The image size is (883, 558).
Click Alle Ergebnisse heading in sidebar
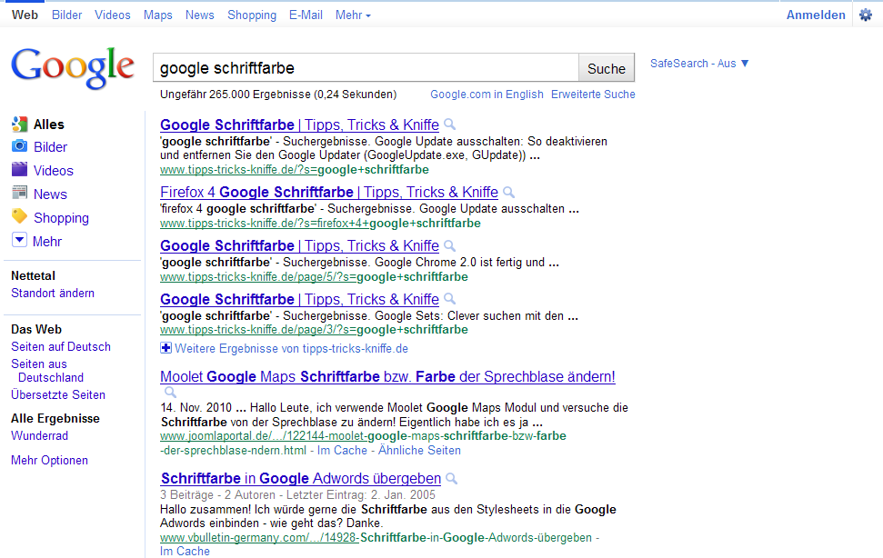(x=55, y=418)
